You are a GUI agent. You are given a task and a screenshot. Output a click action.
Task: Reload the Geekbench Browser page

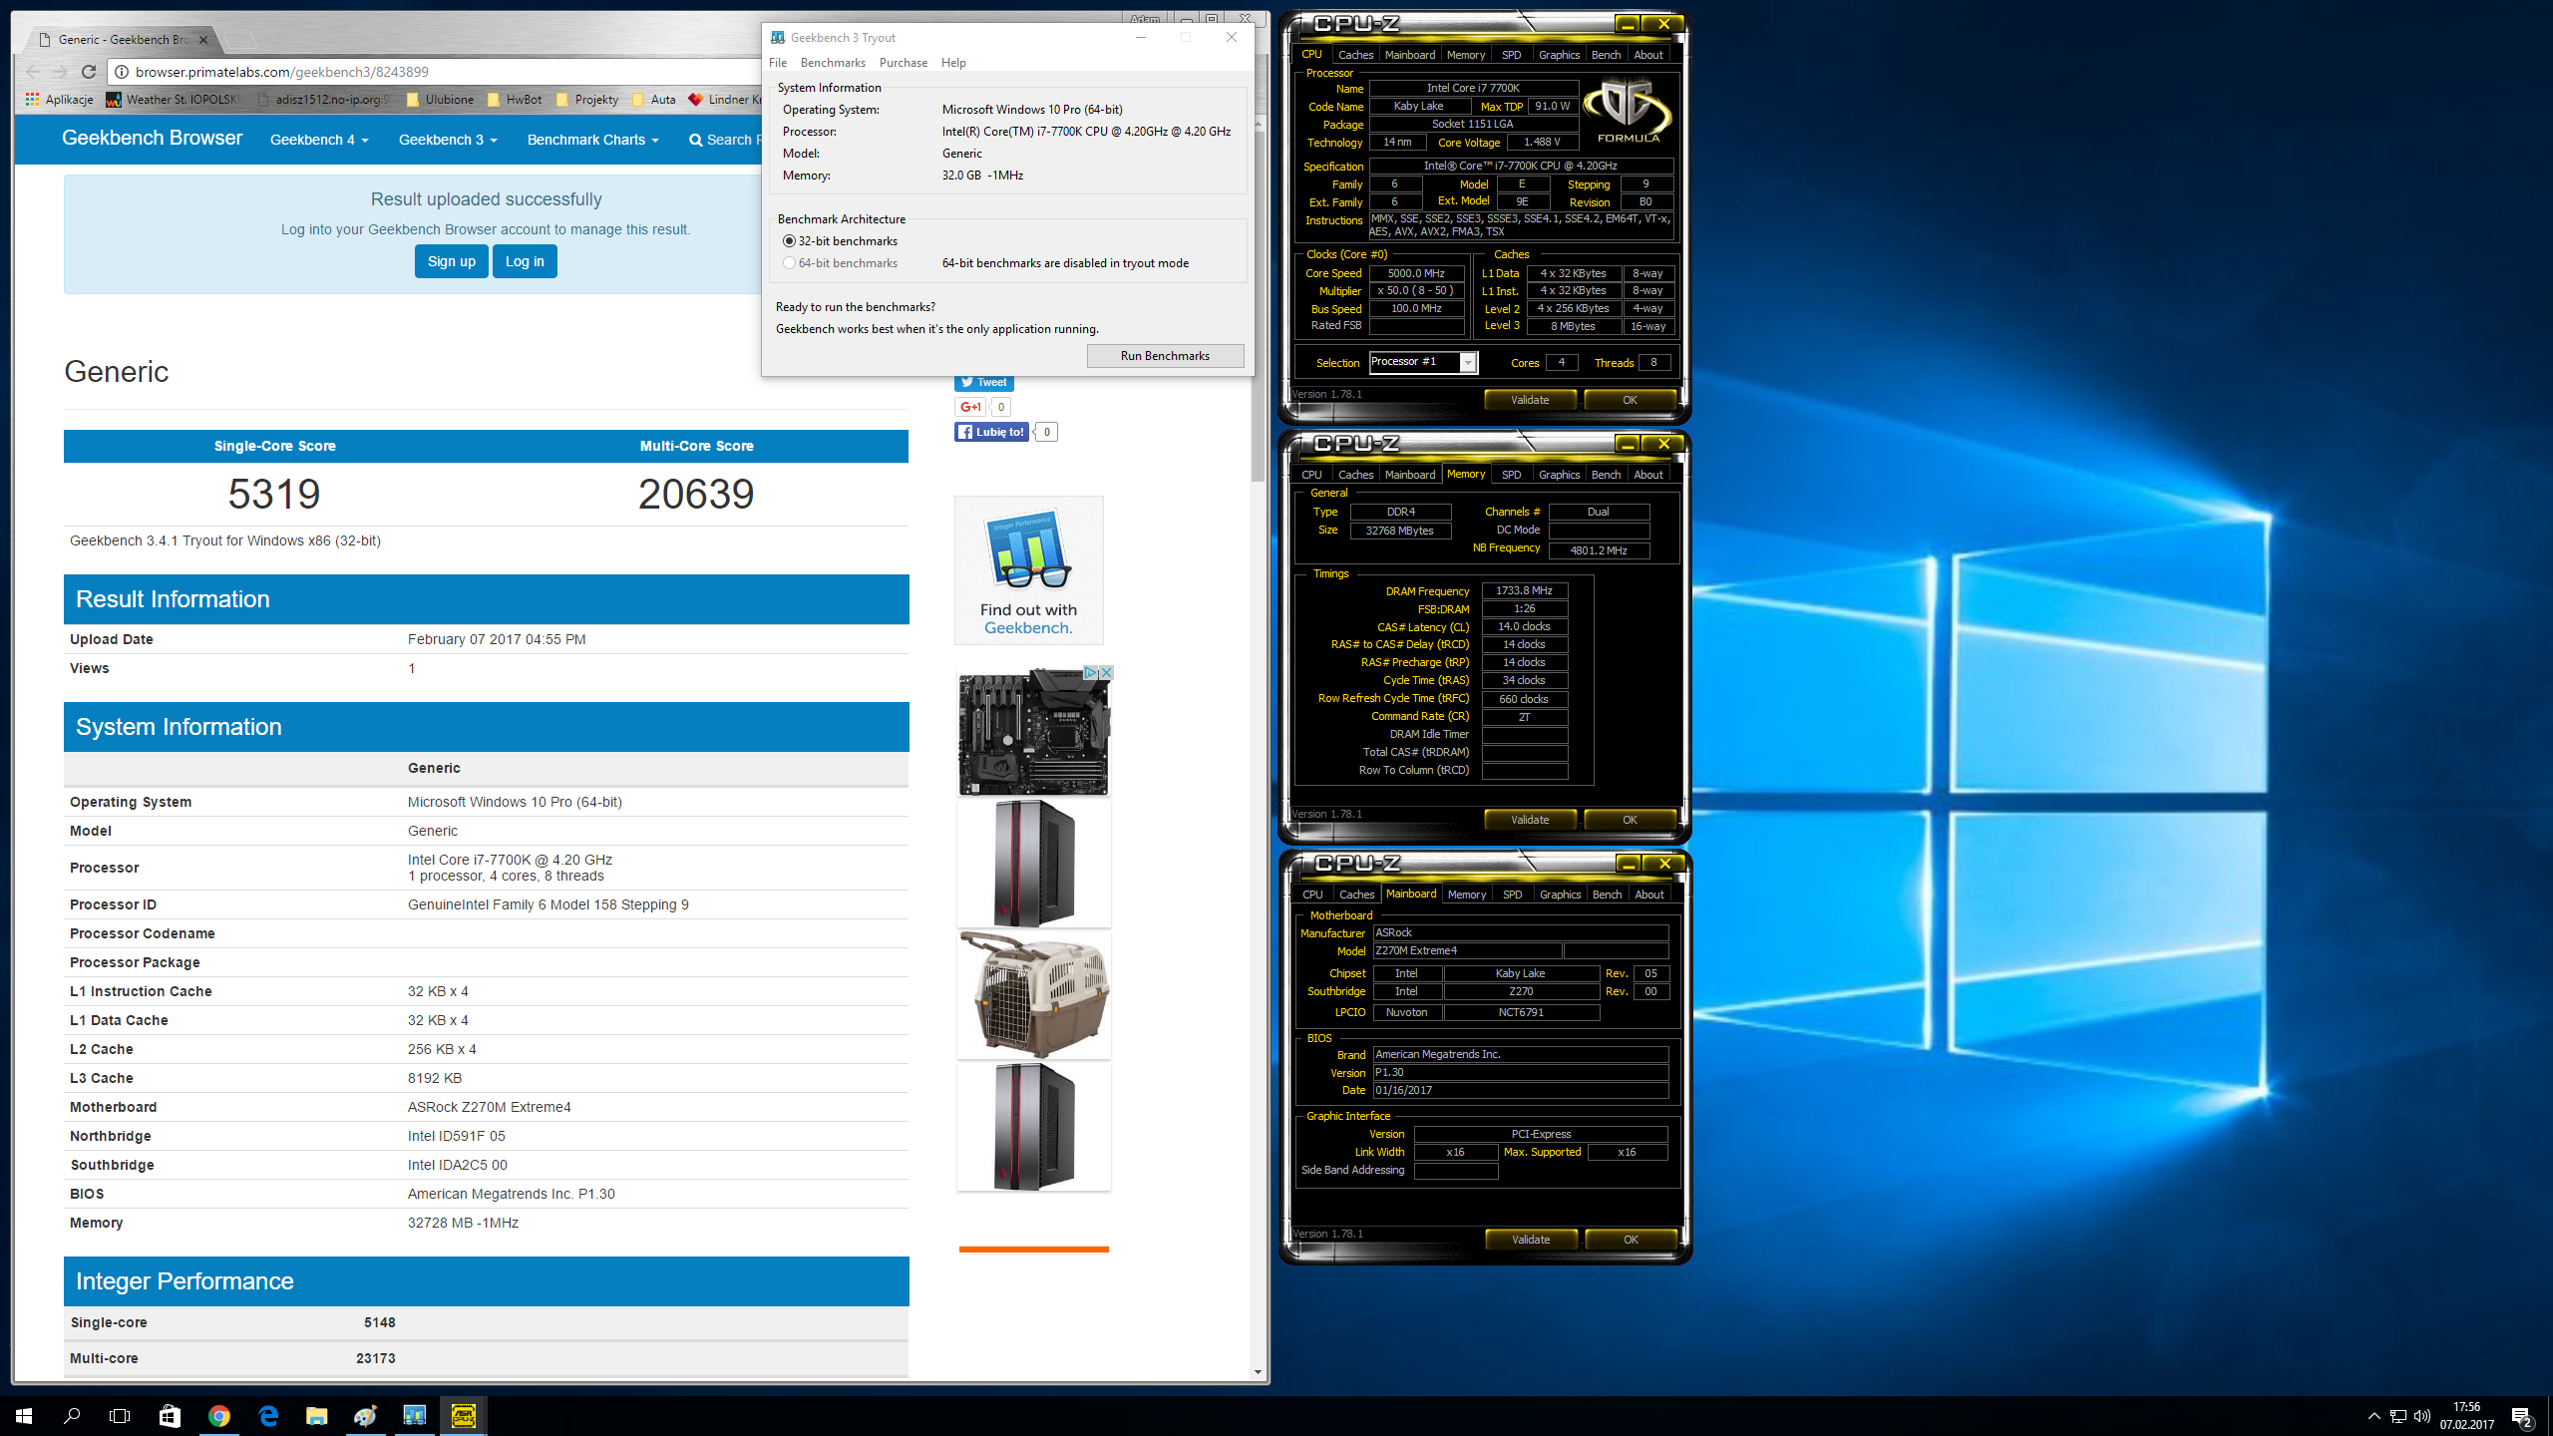(x=89, y=72)
